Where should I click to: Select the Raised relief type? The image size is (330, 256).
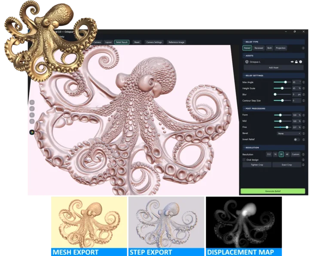[x=247, y=48]
